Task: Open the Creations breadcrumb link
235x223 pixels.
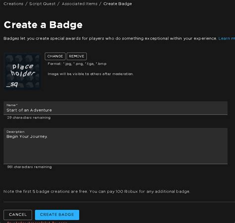Action: point(13,4)
